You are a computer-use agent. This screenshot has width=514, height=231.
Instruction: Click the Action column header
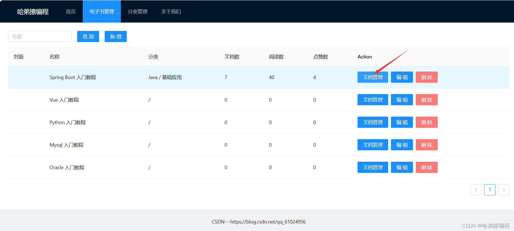[365, 57]
